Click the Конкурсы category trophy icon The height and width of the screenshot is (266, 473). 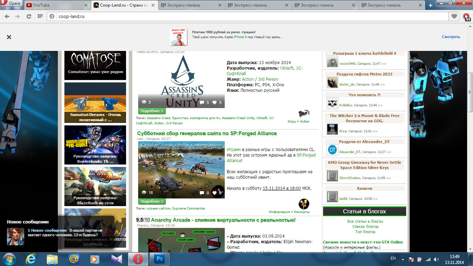(x=304, y=204)
